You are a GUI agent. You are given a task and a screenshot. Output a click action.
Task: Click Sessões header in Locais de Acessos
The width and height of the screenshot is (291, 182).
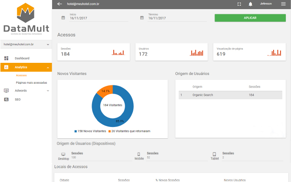124,180
